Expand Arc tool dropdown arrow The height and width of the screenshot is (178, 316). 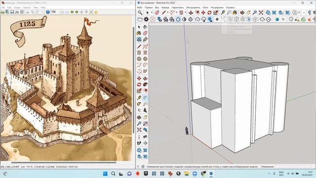coord(177,12)
